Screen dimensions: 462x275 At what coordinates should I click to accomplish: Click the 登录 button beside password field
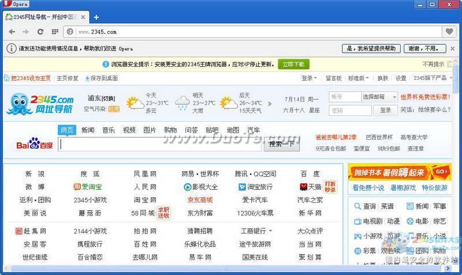point(385,110)
